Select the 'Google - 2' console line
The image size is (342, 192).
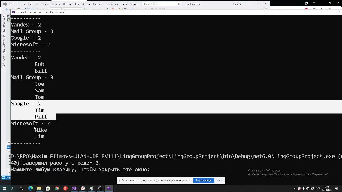coord(26,104)
